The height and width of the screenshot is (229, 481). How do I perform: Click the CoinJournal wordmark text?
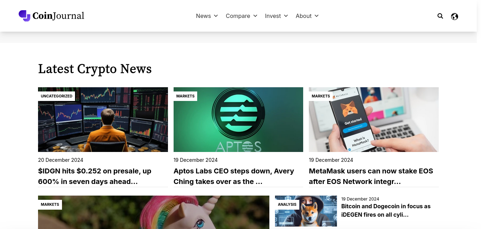58,16
